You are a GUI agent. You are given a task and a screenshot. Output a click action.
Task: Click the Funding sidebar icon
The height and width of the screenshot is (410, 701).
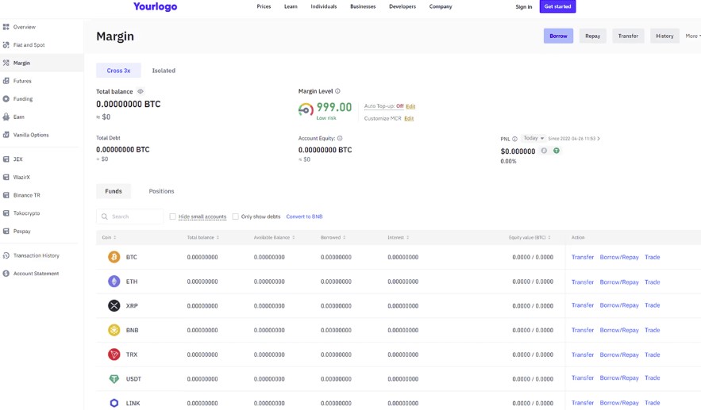(x=6, y=98)
